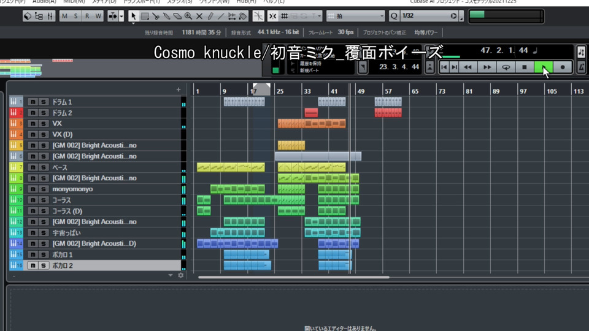Select the Zoom magnifier tool
This screenshot has height=331, width=589.
188,16
